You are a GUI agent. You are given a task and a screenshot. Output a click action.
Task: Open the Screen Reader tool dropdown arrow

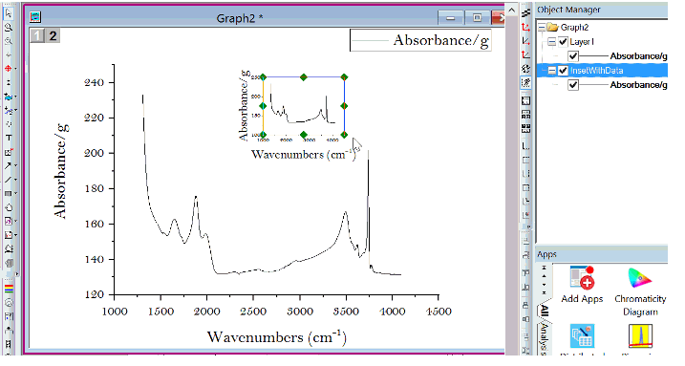tap(15, 69)
